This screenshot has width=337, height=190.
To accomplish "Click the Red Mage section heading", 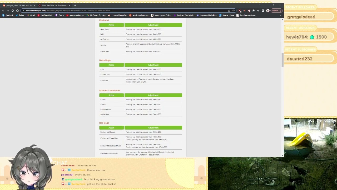I will 104,123.
